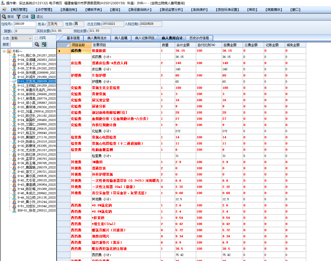Click the 致康胶囊 invoice item cell
Screen dimensions: 331x261
tap(126, 51)
